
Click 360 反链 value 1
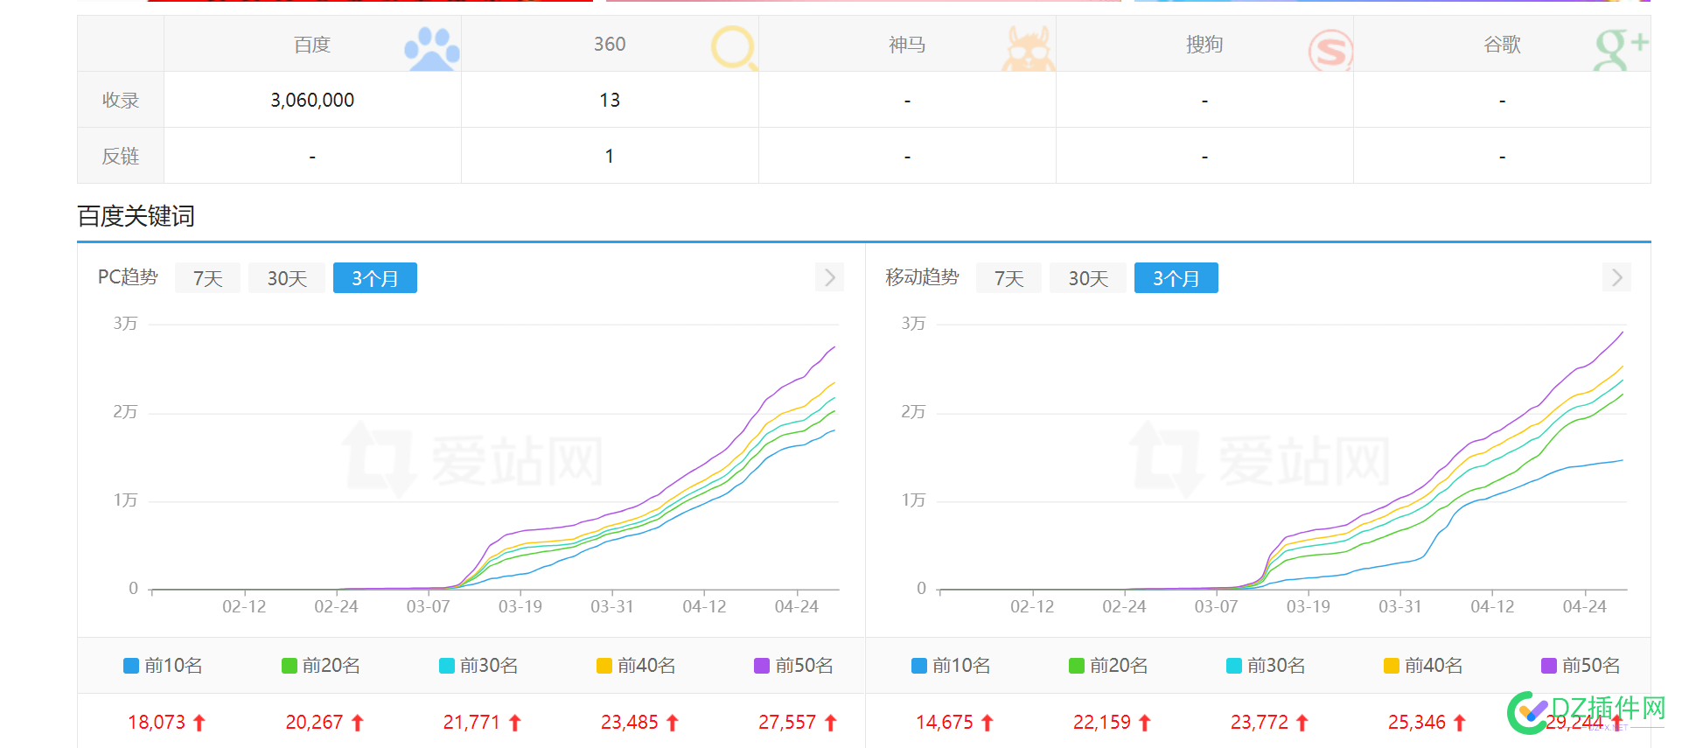(x=610, y=157)
